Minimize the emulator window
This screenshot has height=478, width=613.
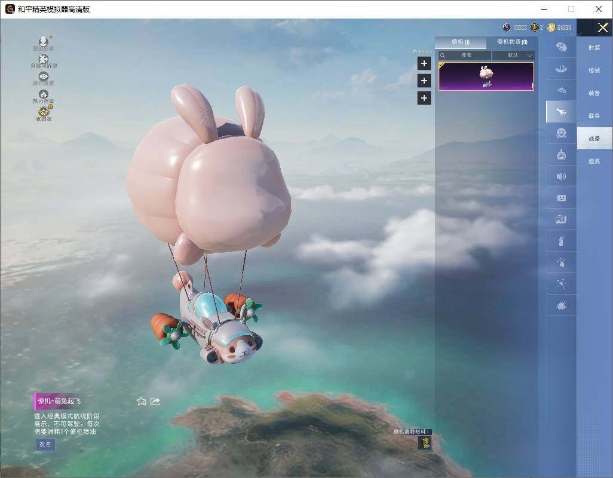(544, 9)
